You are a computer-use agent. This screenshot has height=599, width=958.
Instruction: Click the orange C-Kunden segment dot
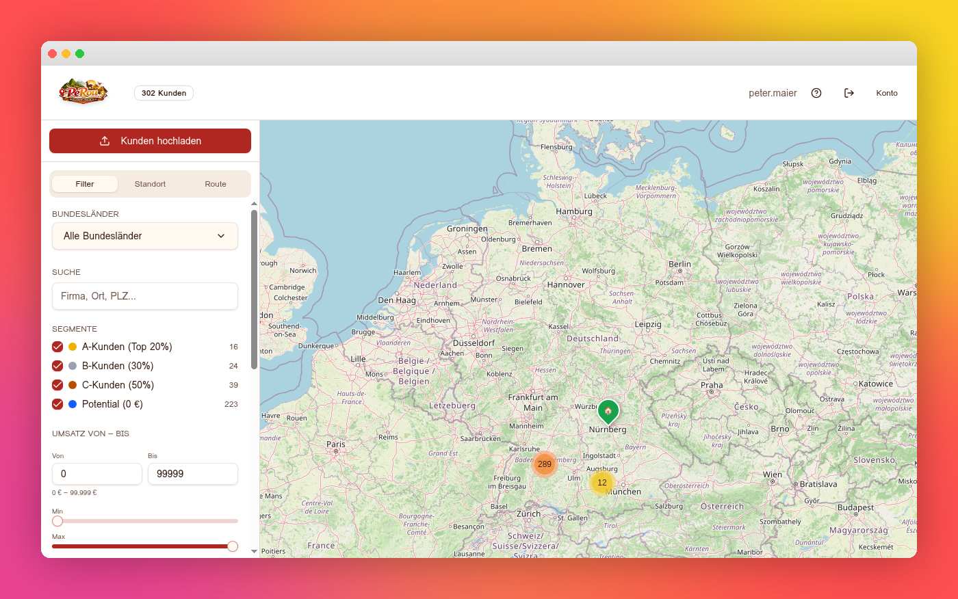tap(73, 385)
